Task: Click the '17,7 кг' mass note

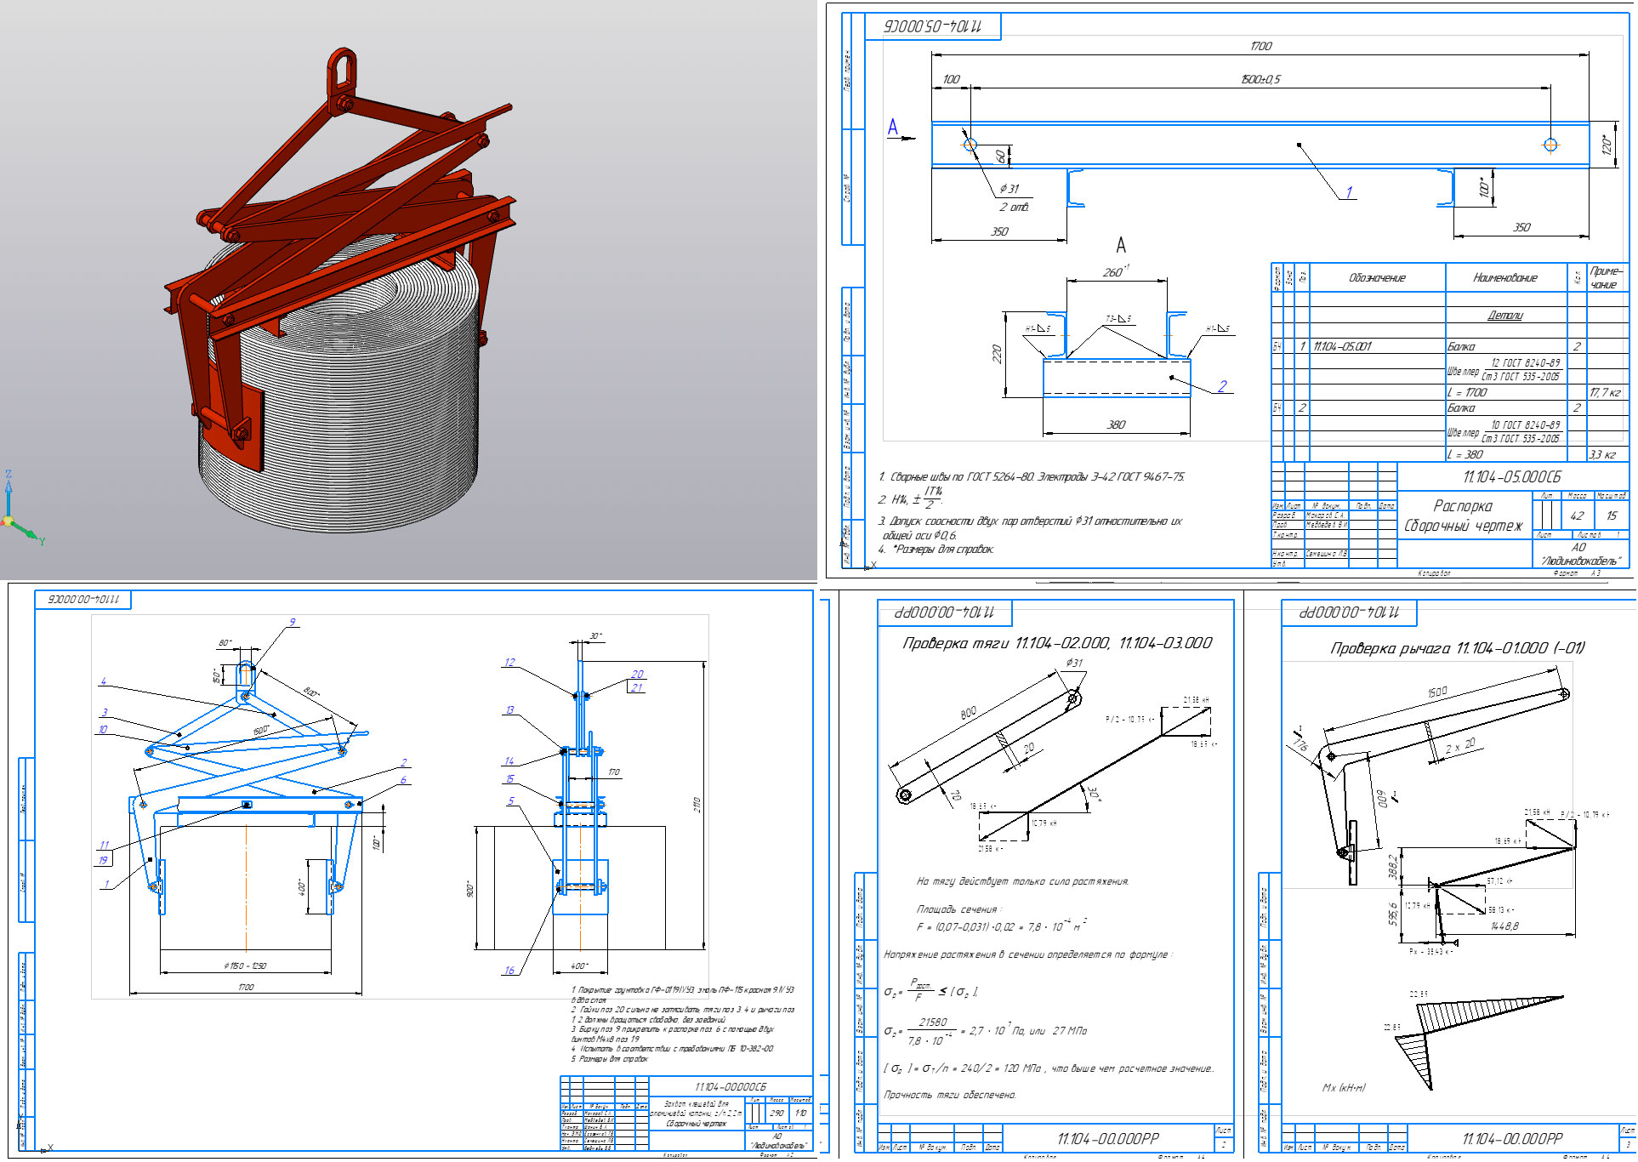Action: point(1605,392)
